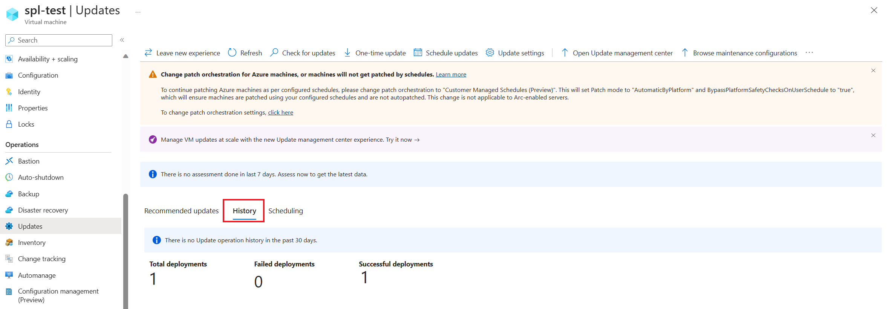
Task: Click the Refresh circular arrow icon
Action: click(232, 53)
